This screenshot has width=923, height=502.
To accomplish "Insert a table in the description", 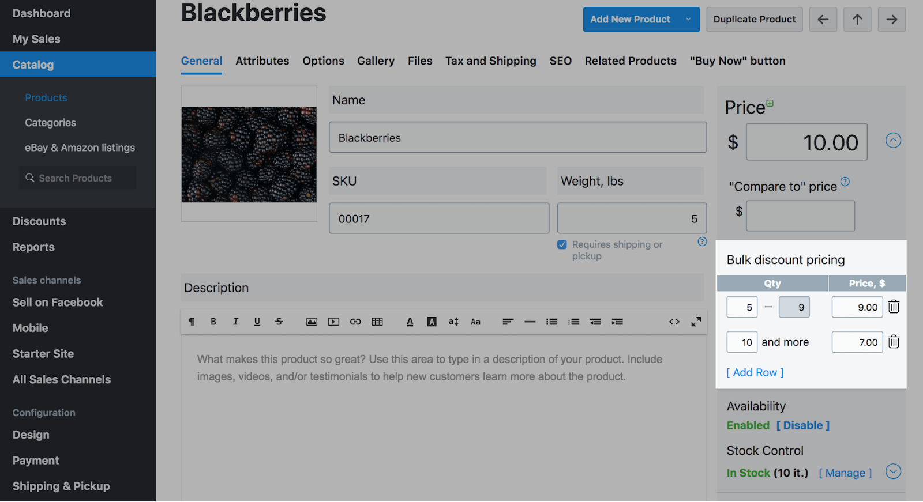I will [x=377, y=322].
